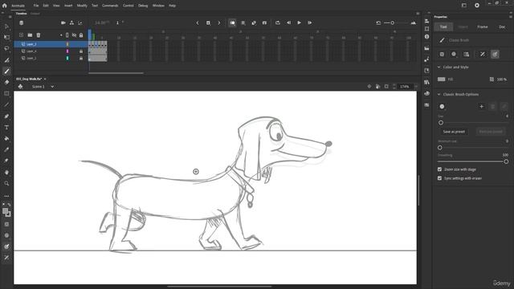Switch to the Doc tab in Properties
This screenshot has width=514, height=289.
point(502,26)
